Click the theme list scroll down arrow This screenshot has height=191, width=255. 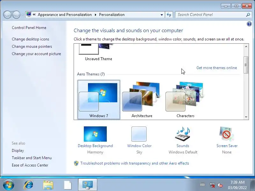[x=246, y=117]
